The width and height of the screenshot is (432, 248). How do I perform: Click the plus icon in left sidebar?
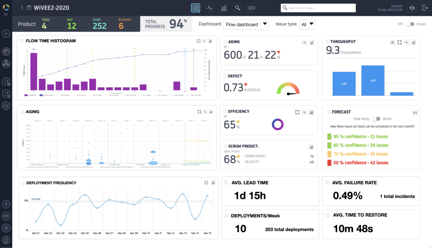point(6,34)
